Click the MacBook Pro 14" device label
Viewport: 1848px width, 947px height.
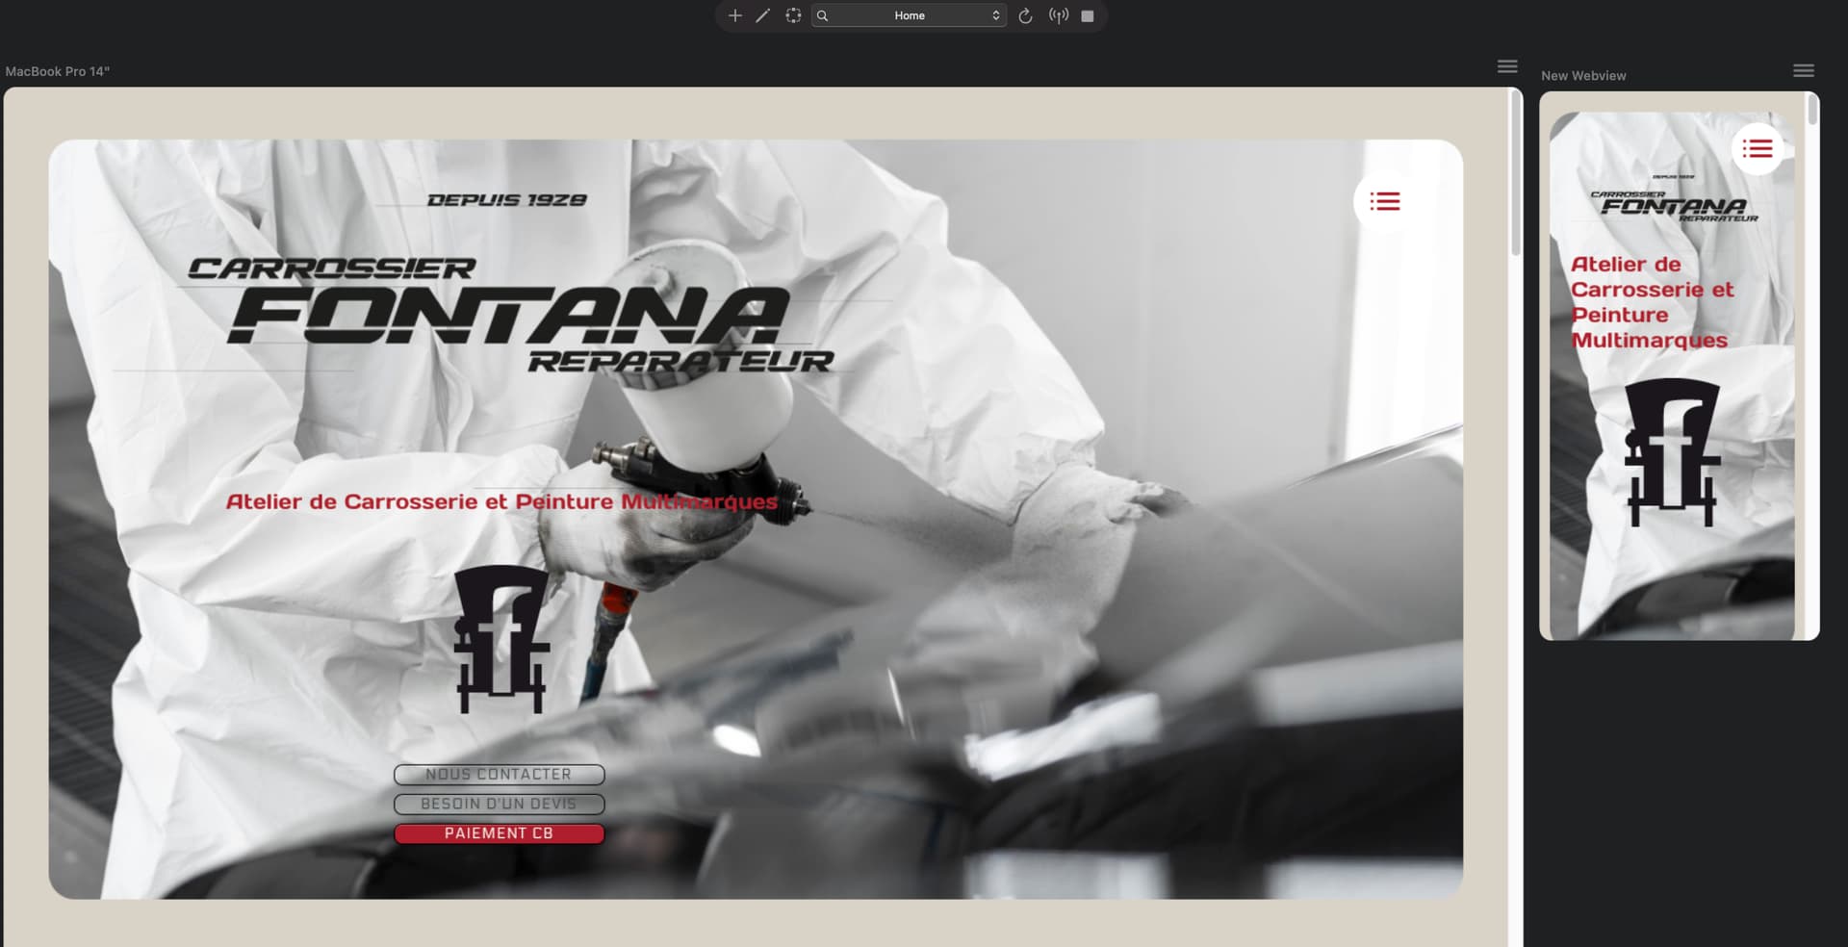coord(58,71)
